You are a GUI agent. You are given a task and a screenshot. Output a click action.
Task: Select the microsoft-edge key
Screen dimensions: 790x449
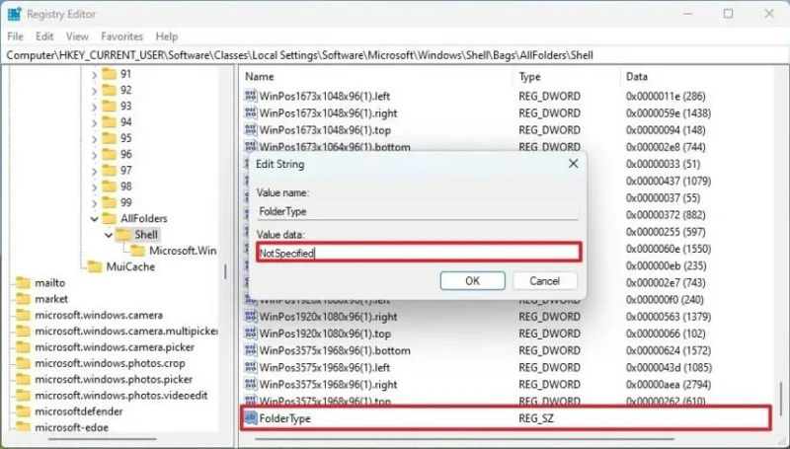coord(71,427)
